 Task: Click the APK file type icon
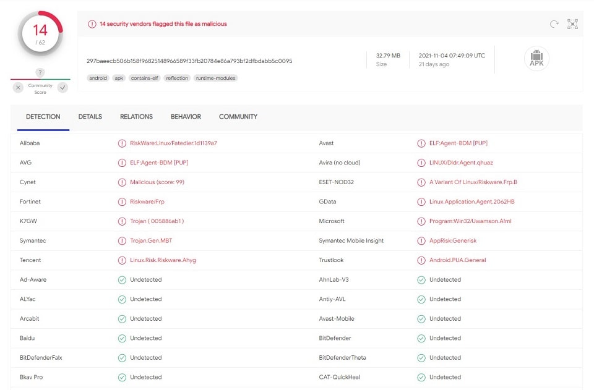(536, 58)
